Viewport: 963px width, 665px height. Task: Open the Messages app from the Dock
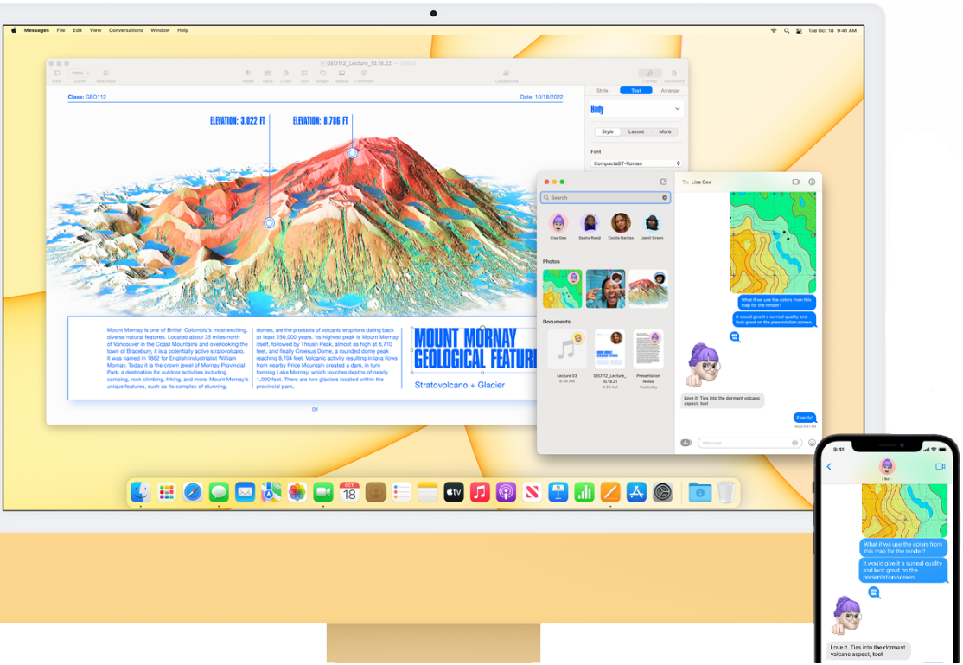pos(219,492)
